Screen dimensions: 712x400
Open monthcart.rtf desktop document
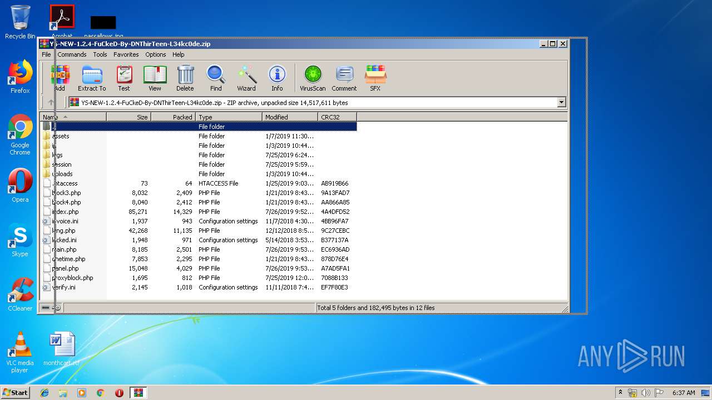pos(61,349)
